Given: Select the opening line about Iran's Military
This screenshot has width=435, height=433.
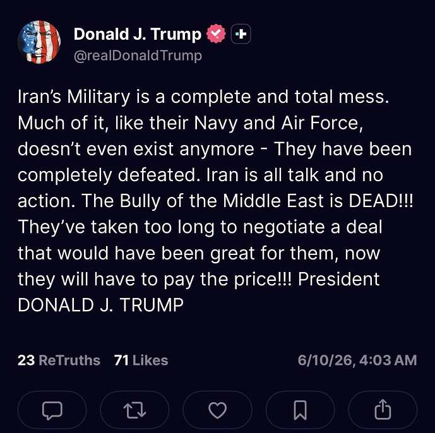Looking at the screenshot, I should click(x=203, y=97).
